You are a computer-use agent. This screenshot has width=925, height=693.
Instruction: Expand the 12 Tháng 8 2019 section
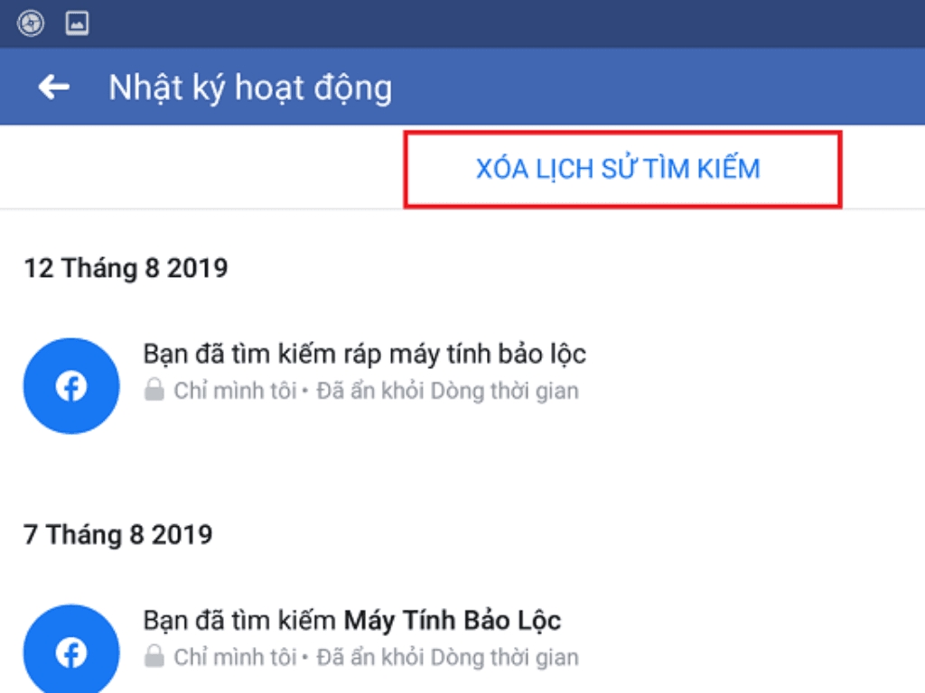(x=126, y=268)
